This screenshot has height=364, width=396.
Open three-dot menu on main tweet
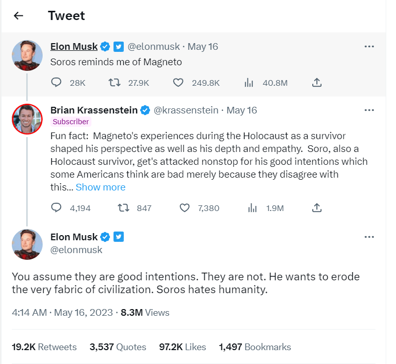pos(369,237)
